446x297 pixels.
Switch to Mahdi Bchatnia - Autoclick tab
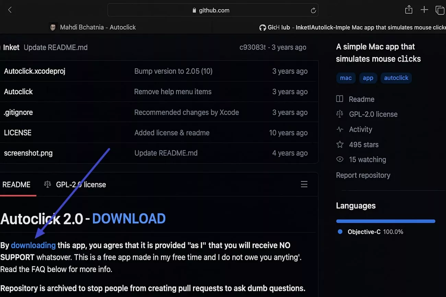pos(98,27)
